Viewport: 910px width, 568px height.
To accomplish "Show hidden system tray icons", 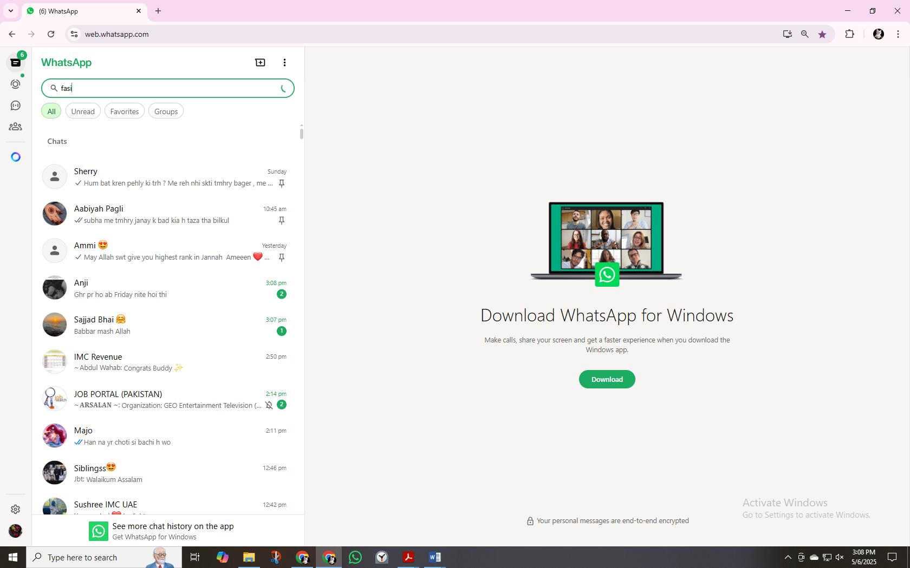I will click(788, 557).
